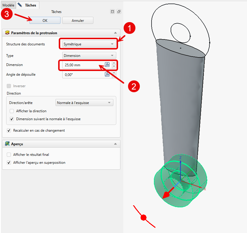Enable the Afficher la direction checkbox
This screenshot has height=233, width=247.
point(12,111)
